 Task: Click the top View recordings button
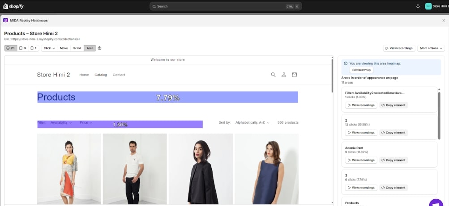click(399, 48)
